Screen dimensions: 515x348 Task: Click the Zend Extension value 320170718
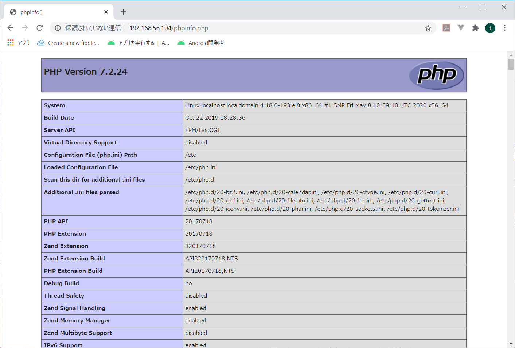pyautogui.click(x=200, y=246)
